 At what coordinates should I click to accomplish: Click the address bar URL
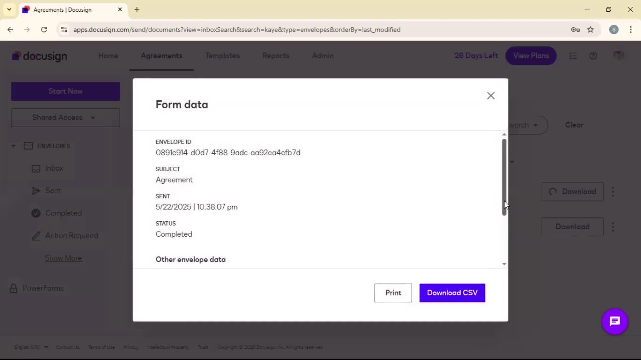[237, 30]
